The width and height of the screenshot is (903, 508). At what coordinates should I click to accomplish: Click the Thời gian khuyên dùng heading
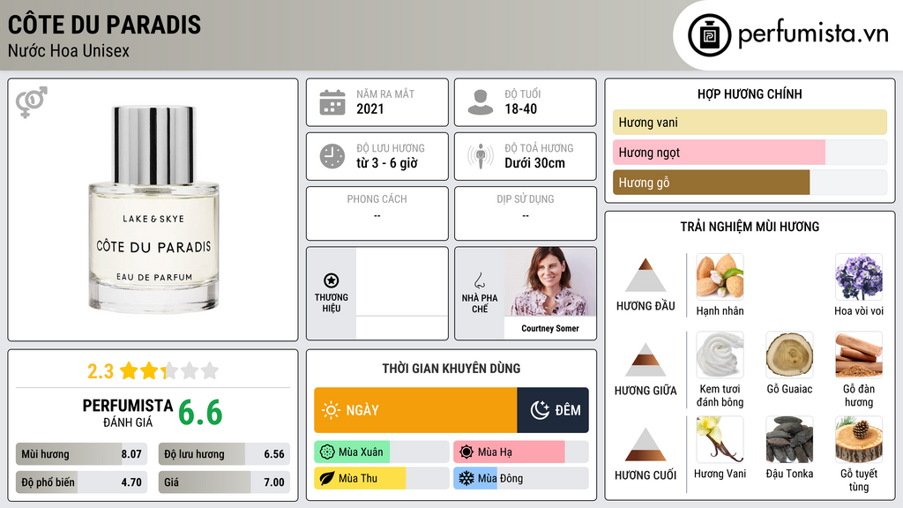451,369
